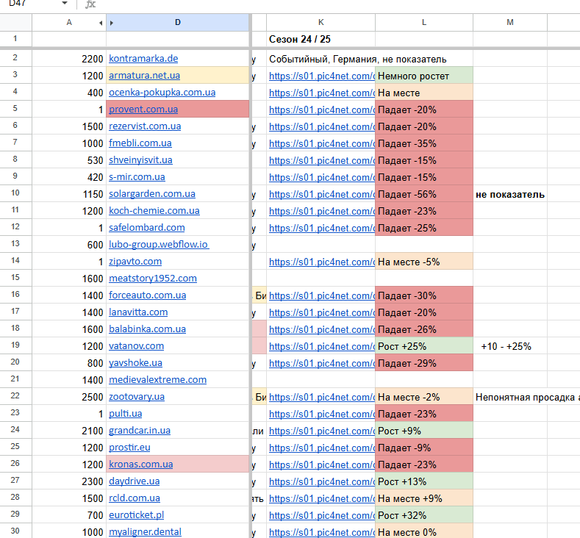The height and width of the screenshot is (538, 580).
Task: Select the 'Падает -56%' cell
Action: coord(424,194)
